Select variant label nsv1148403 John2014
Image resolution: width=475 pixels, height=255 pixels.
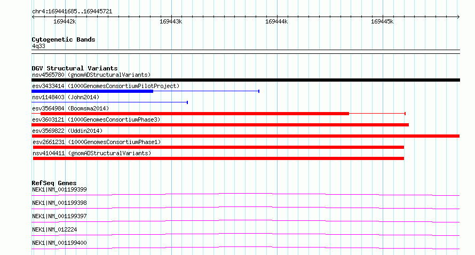66,97
